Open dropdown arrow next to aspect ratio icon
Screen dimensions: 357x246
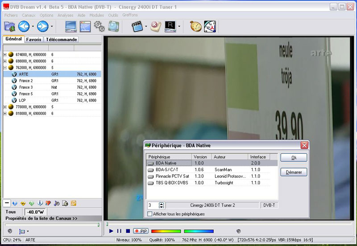[x=28, y=231]
